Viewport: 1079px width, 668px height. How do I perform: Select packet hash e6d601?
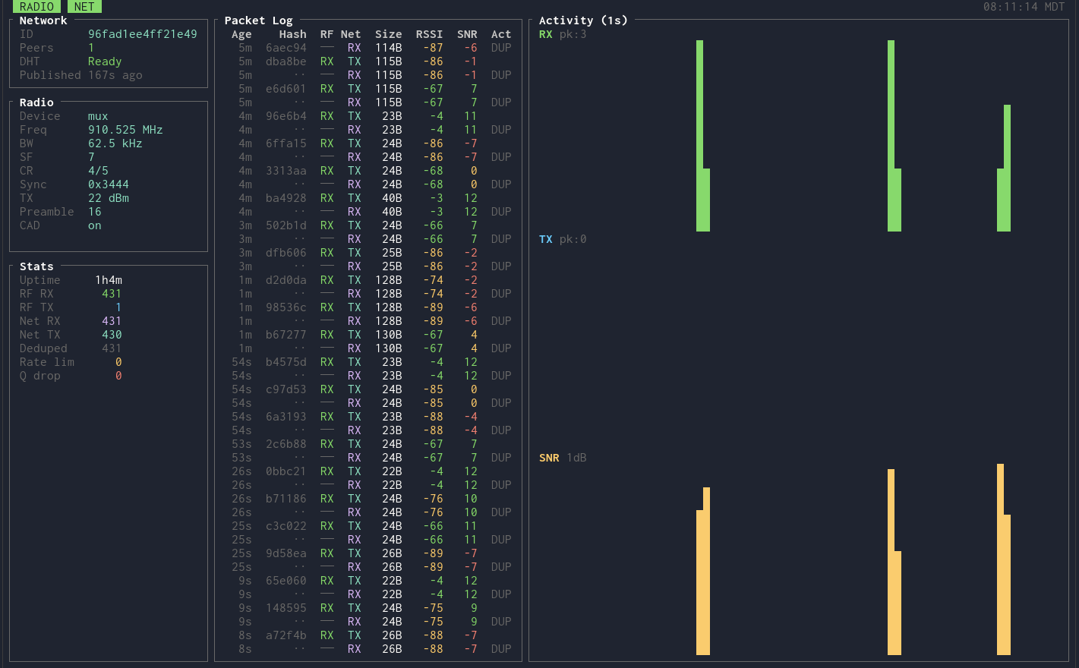[x=286, y=89]
